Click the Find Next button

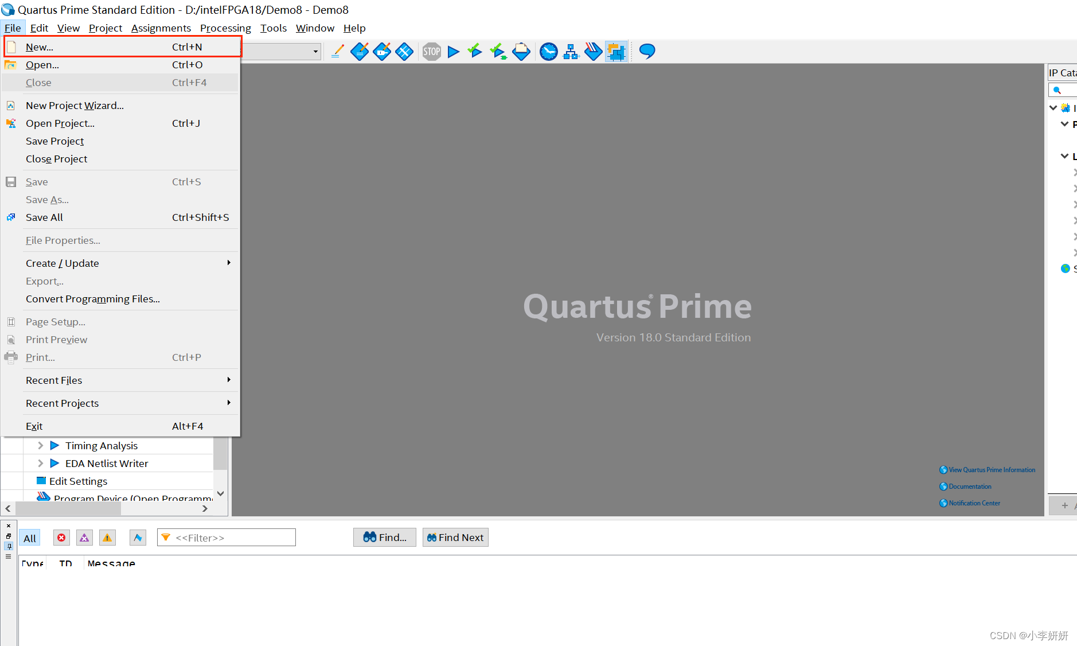point(455,537)
